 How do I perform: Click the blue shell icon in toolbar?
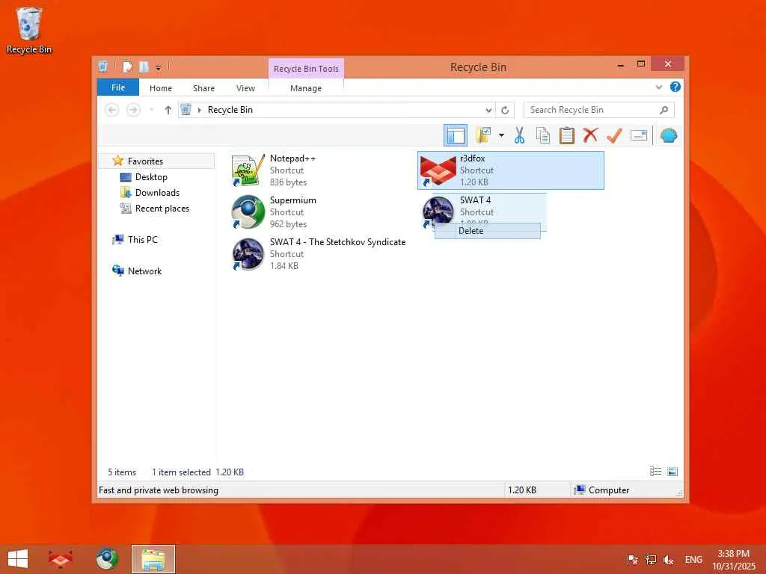pyautogui.click(x=668, y=135)
